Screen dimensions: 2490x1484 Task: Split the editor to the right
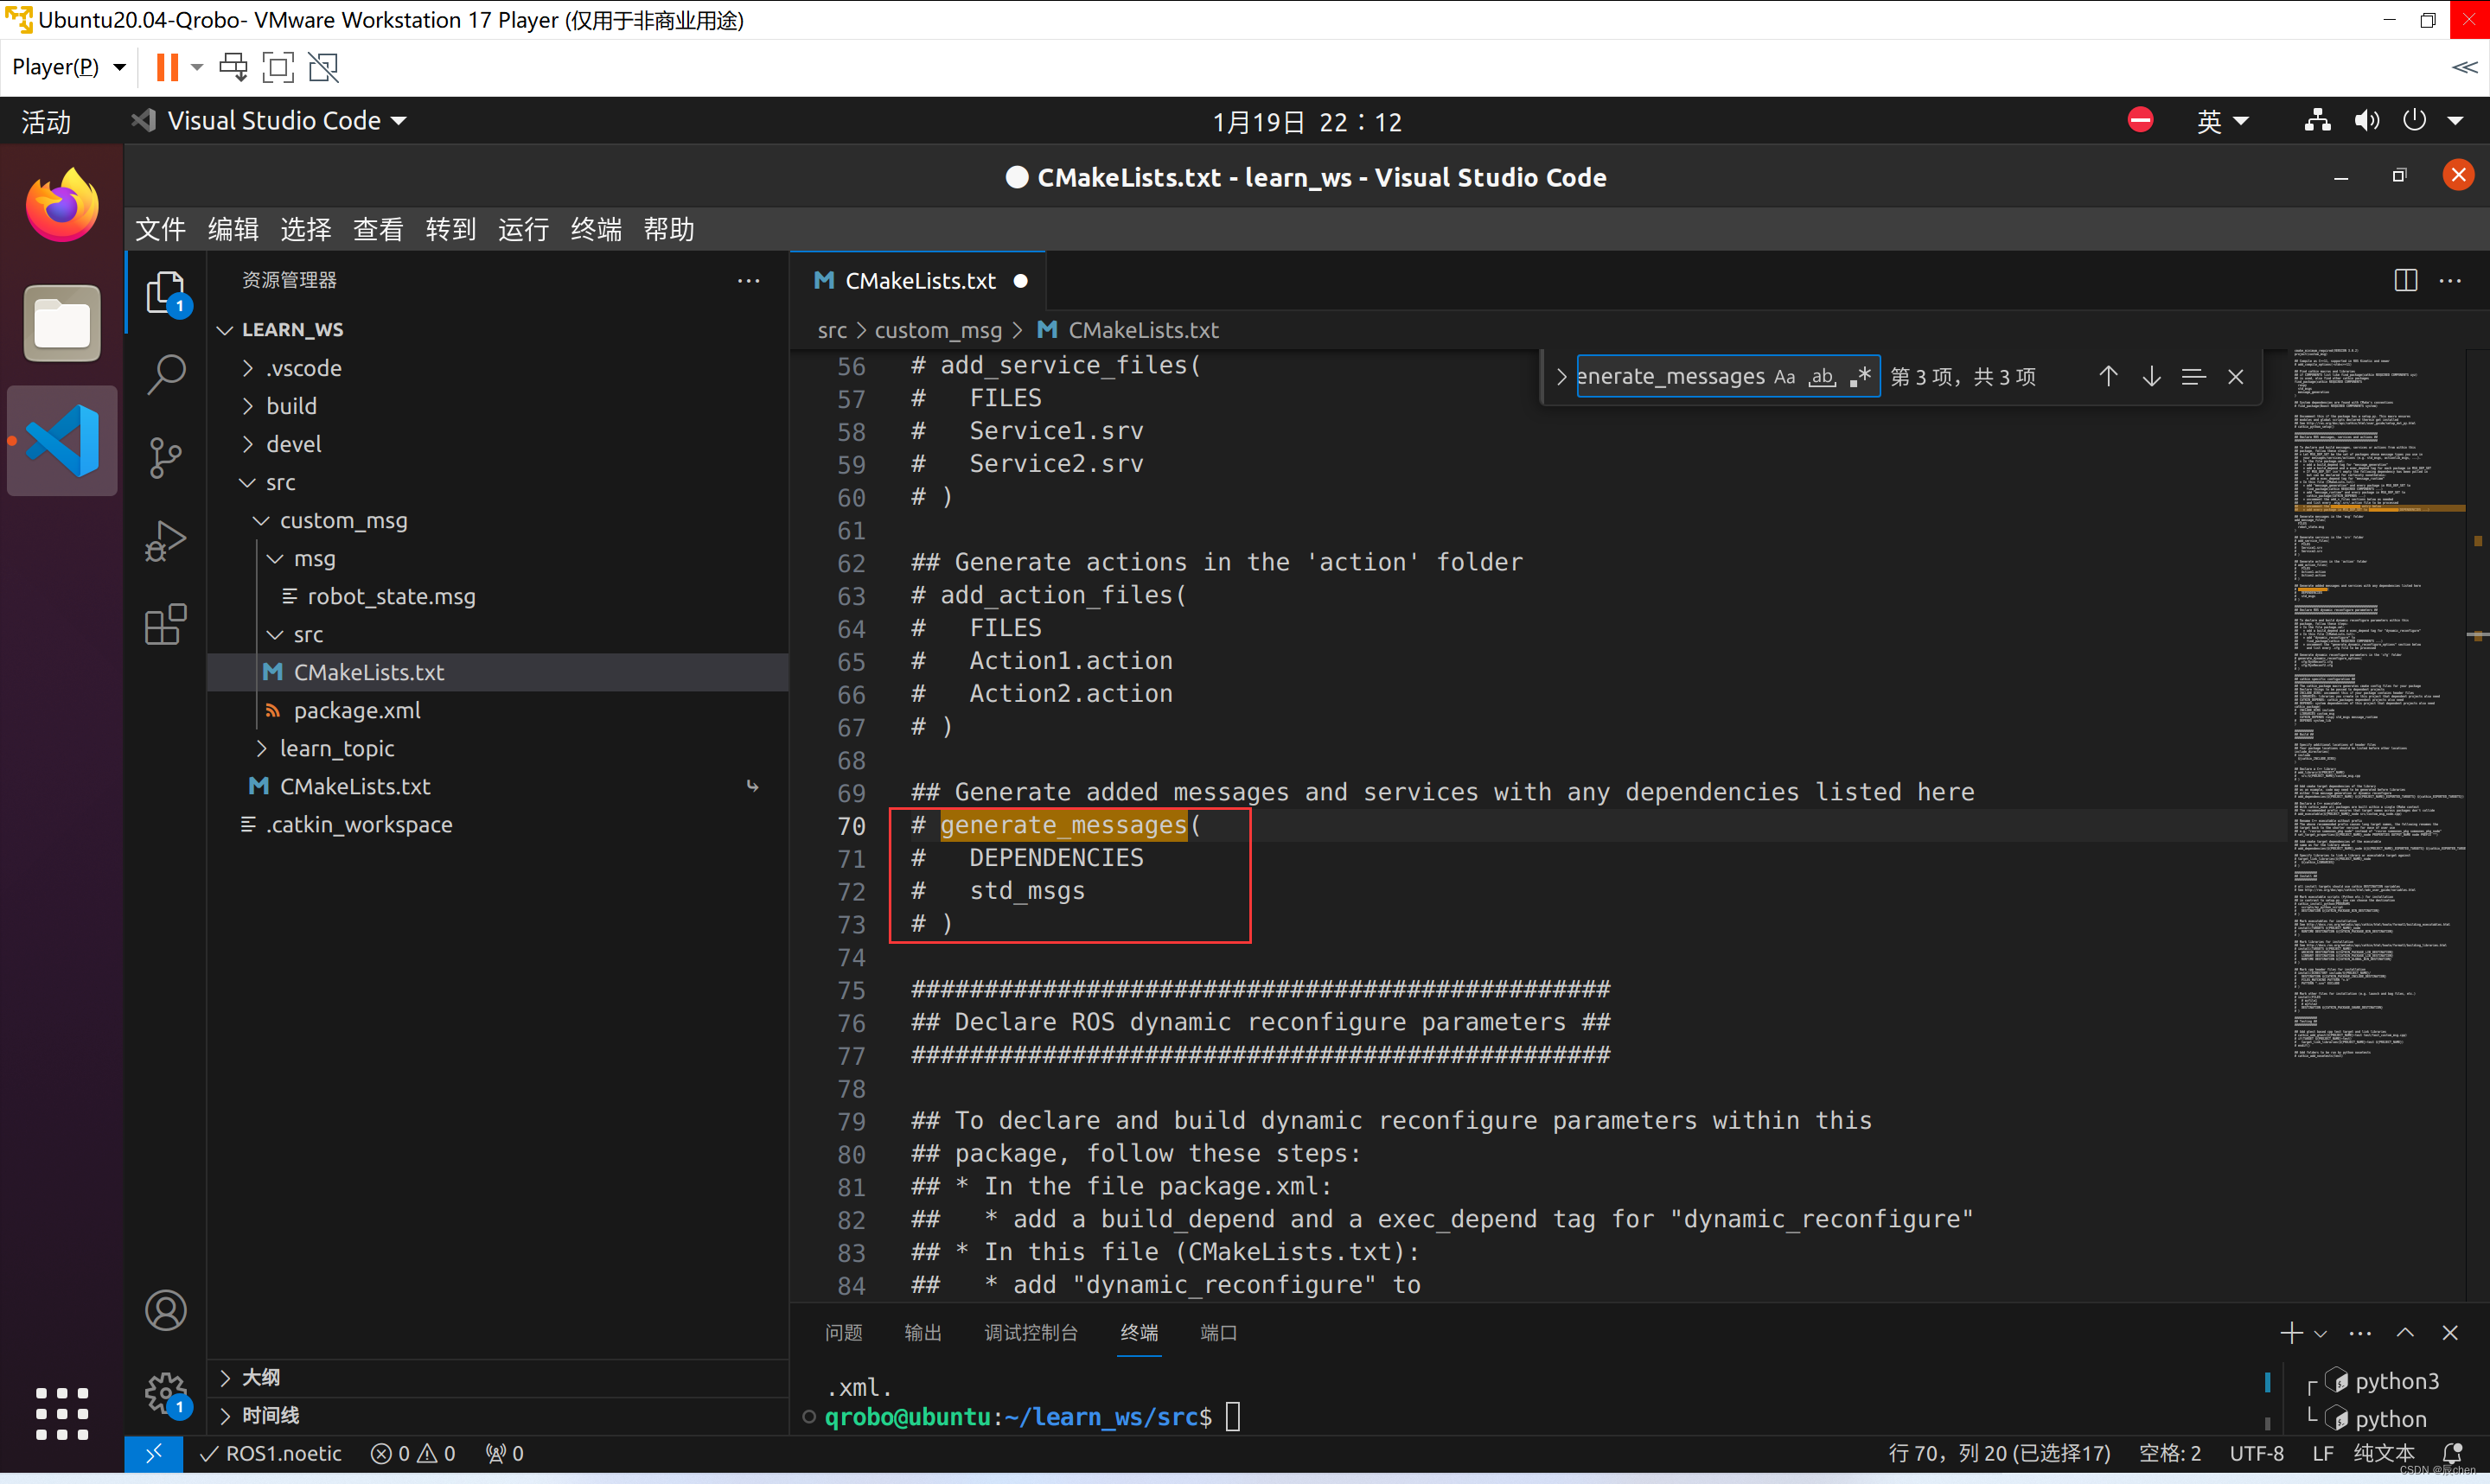pyautogui.click(x=2406, y=281)
